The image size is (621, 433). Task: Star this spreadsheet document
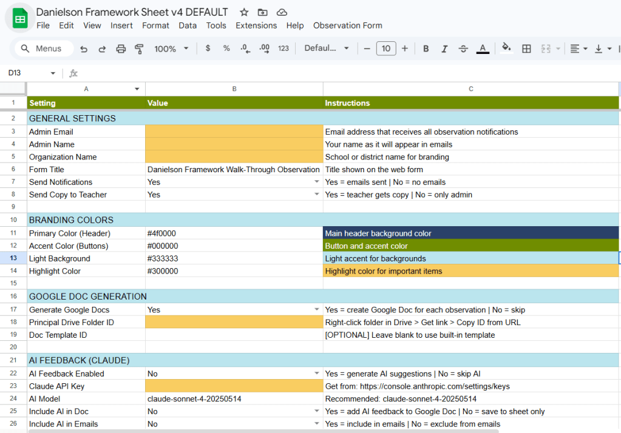244,12
